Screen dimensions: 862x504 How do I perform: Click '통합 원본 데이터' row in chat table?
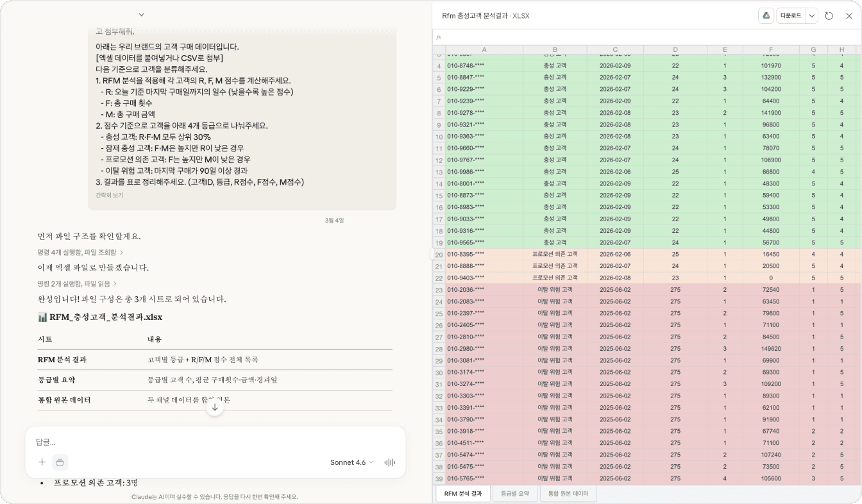pyautogui.click(x=215, y=400)
